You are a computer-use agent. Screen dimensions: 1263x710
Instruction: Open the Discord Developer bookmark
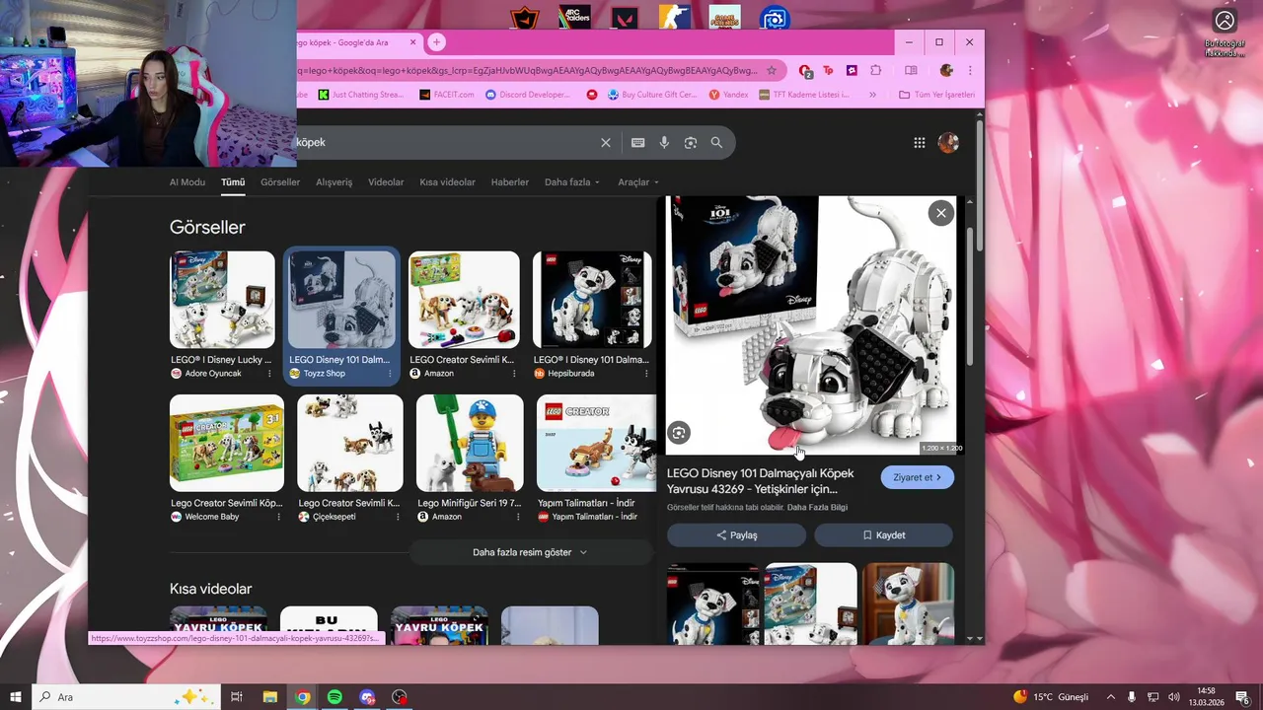point(528,95)
